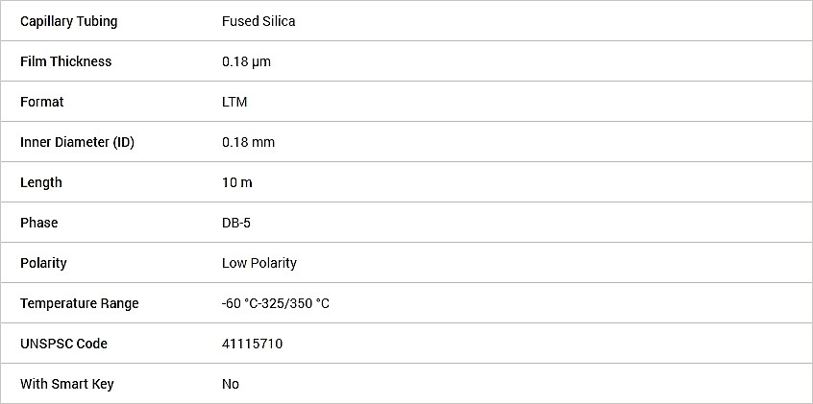Click the Temperature Range label
The width and height of the screenshot is (813, 404).
(x=80, y=303)
